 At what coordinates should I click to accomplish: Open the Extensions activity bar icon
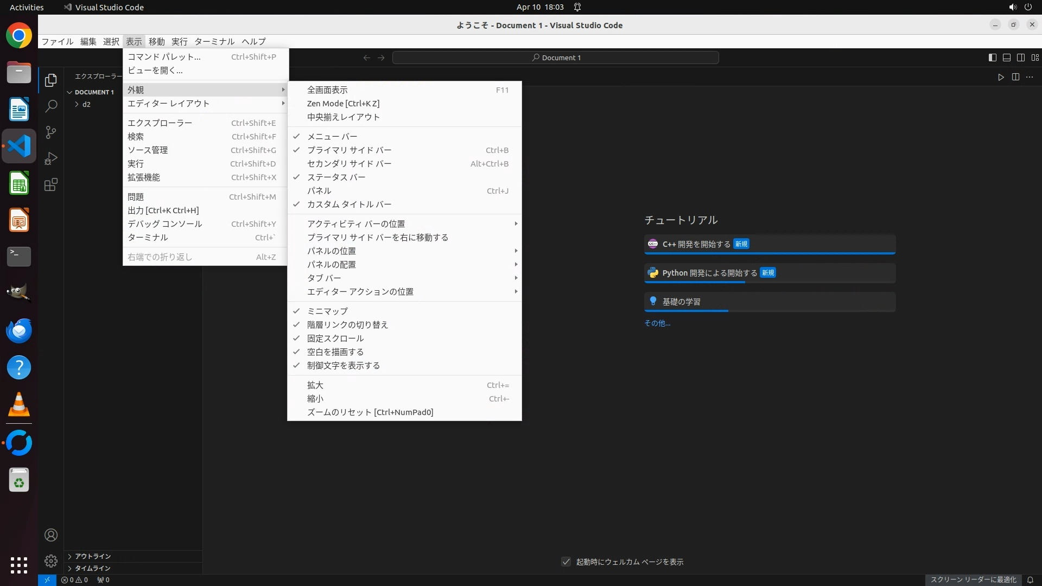coord(51,184)
